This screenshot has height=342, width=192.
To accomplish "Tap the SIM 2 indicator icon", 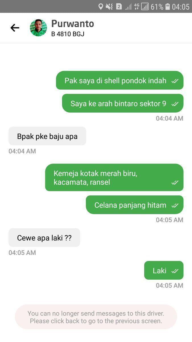I will coord(119,7).
